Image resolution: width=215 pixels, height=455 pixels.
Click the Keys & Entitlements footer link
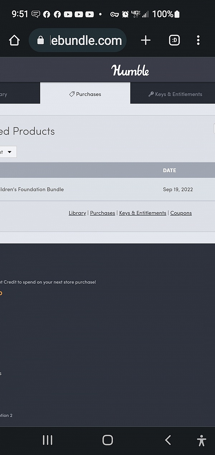(143, 213)
